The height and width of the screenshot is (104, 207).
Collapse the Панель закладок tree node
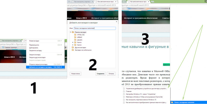pyautogui.click(x=70, y=32)
